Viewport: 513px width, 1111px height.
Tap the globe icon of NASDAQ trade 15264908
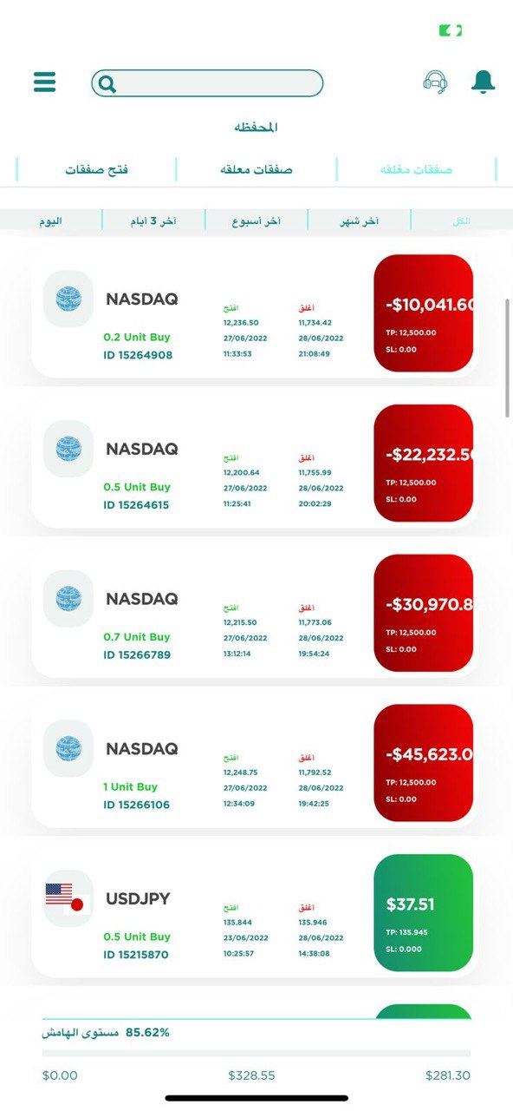[x=68, y=299]
